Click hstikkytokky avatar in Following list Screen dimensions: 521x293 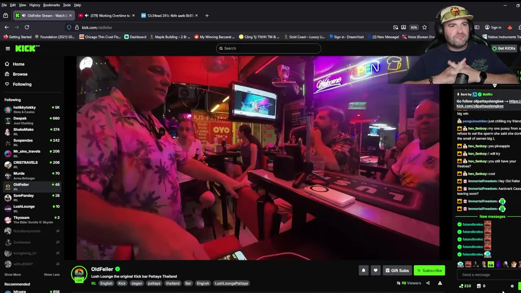[8, 109]
